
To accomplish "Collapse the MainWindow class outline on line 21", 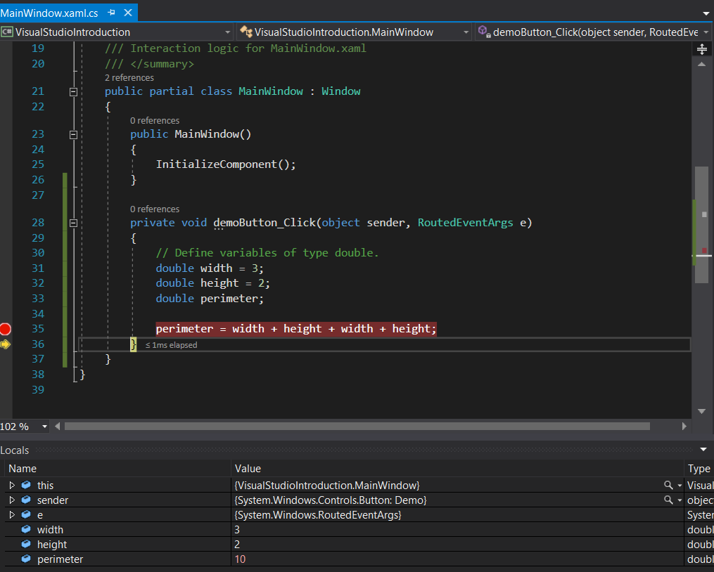I will click(73, 92).
